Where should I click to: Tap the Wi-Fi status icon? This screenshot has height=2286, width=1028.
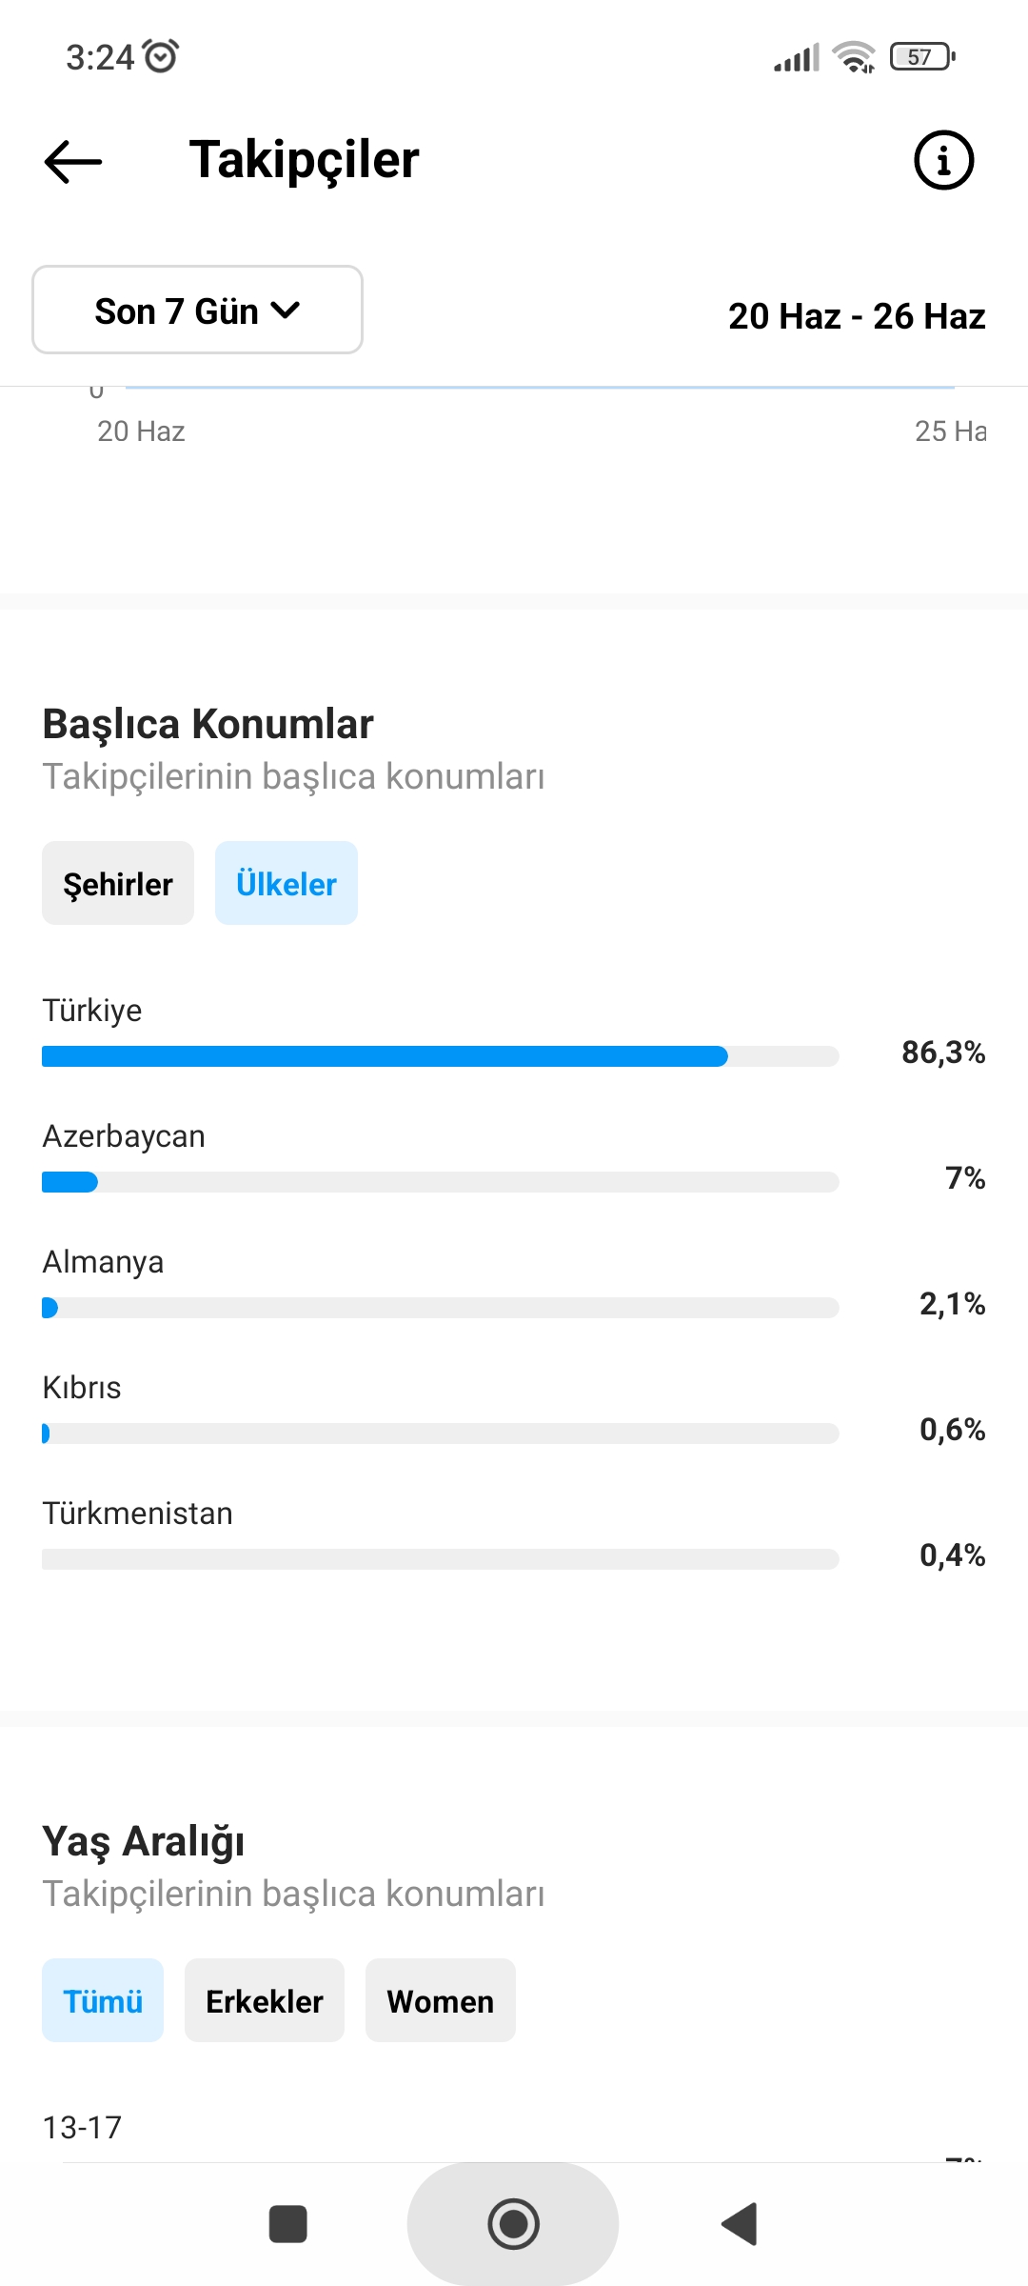click(854, 57)
